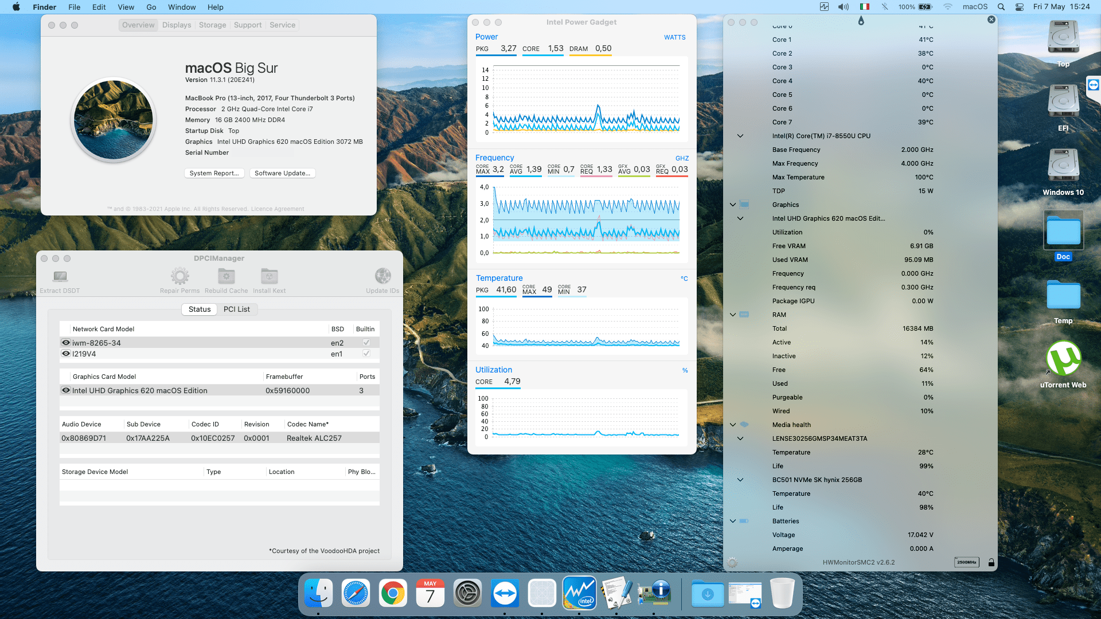This screenshot has height=619, width=1101.
Task: Click eye icon beside iwm-8265-34
Action: (x=66, y=343)
